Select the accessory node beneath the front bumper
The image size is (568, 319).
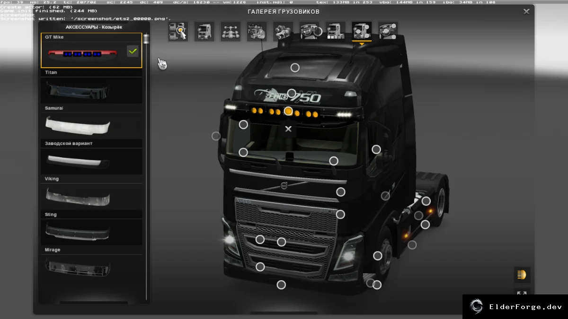click(281, 285)
